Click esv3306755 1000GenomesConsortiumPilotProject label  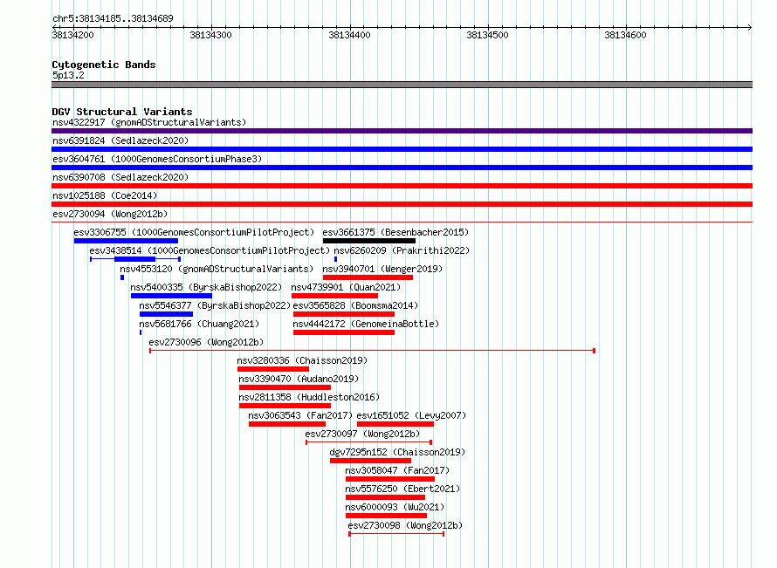tap(194, 232)
